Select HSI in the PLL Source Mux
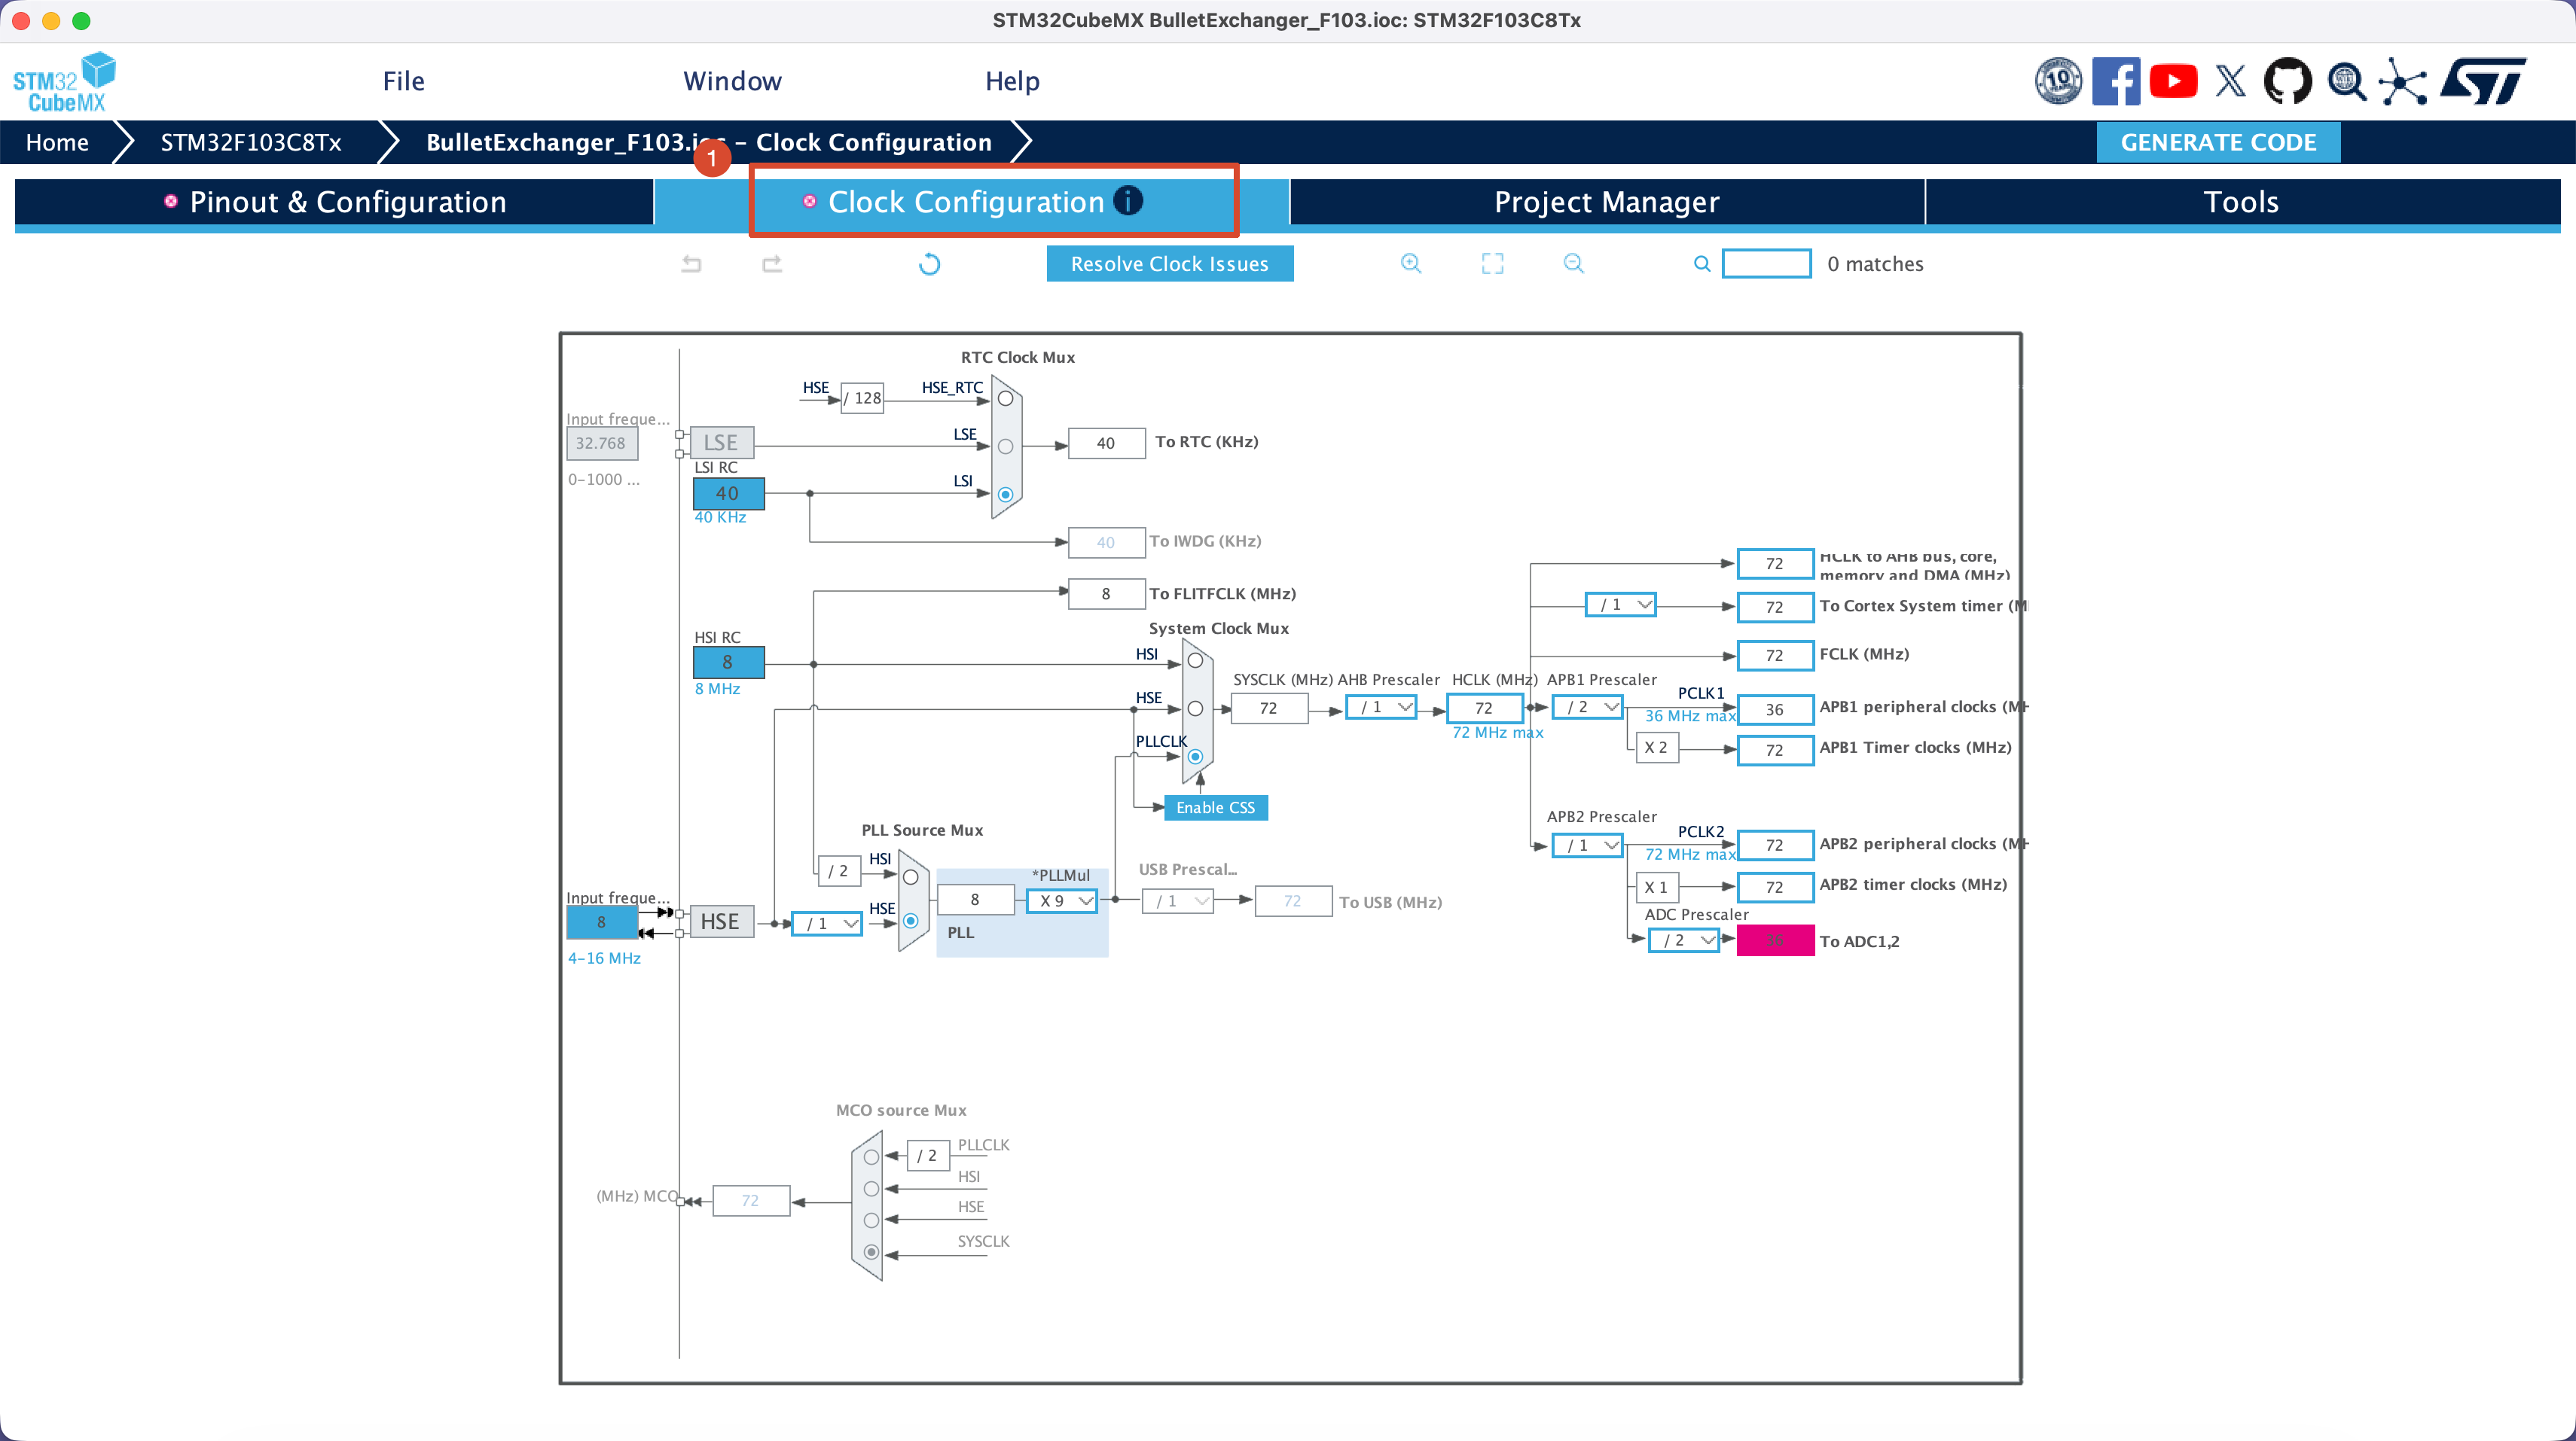 point(911,877)
